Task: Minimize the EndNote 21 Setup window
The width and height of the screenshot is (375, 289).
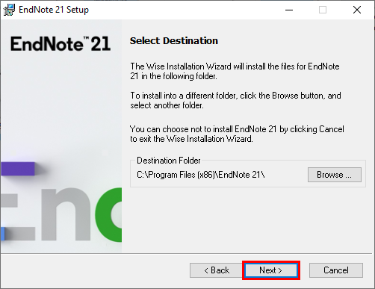Action: click(289, 10)
